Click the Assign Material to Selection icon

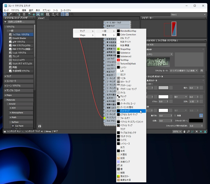point(19,14)
